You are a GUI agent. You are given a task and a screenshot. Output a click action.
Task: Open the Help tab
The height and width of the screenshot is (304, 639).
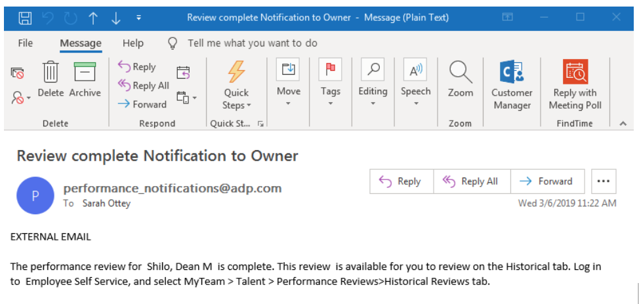point(133,43)
